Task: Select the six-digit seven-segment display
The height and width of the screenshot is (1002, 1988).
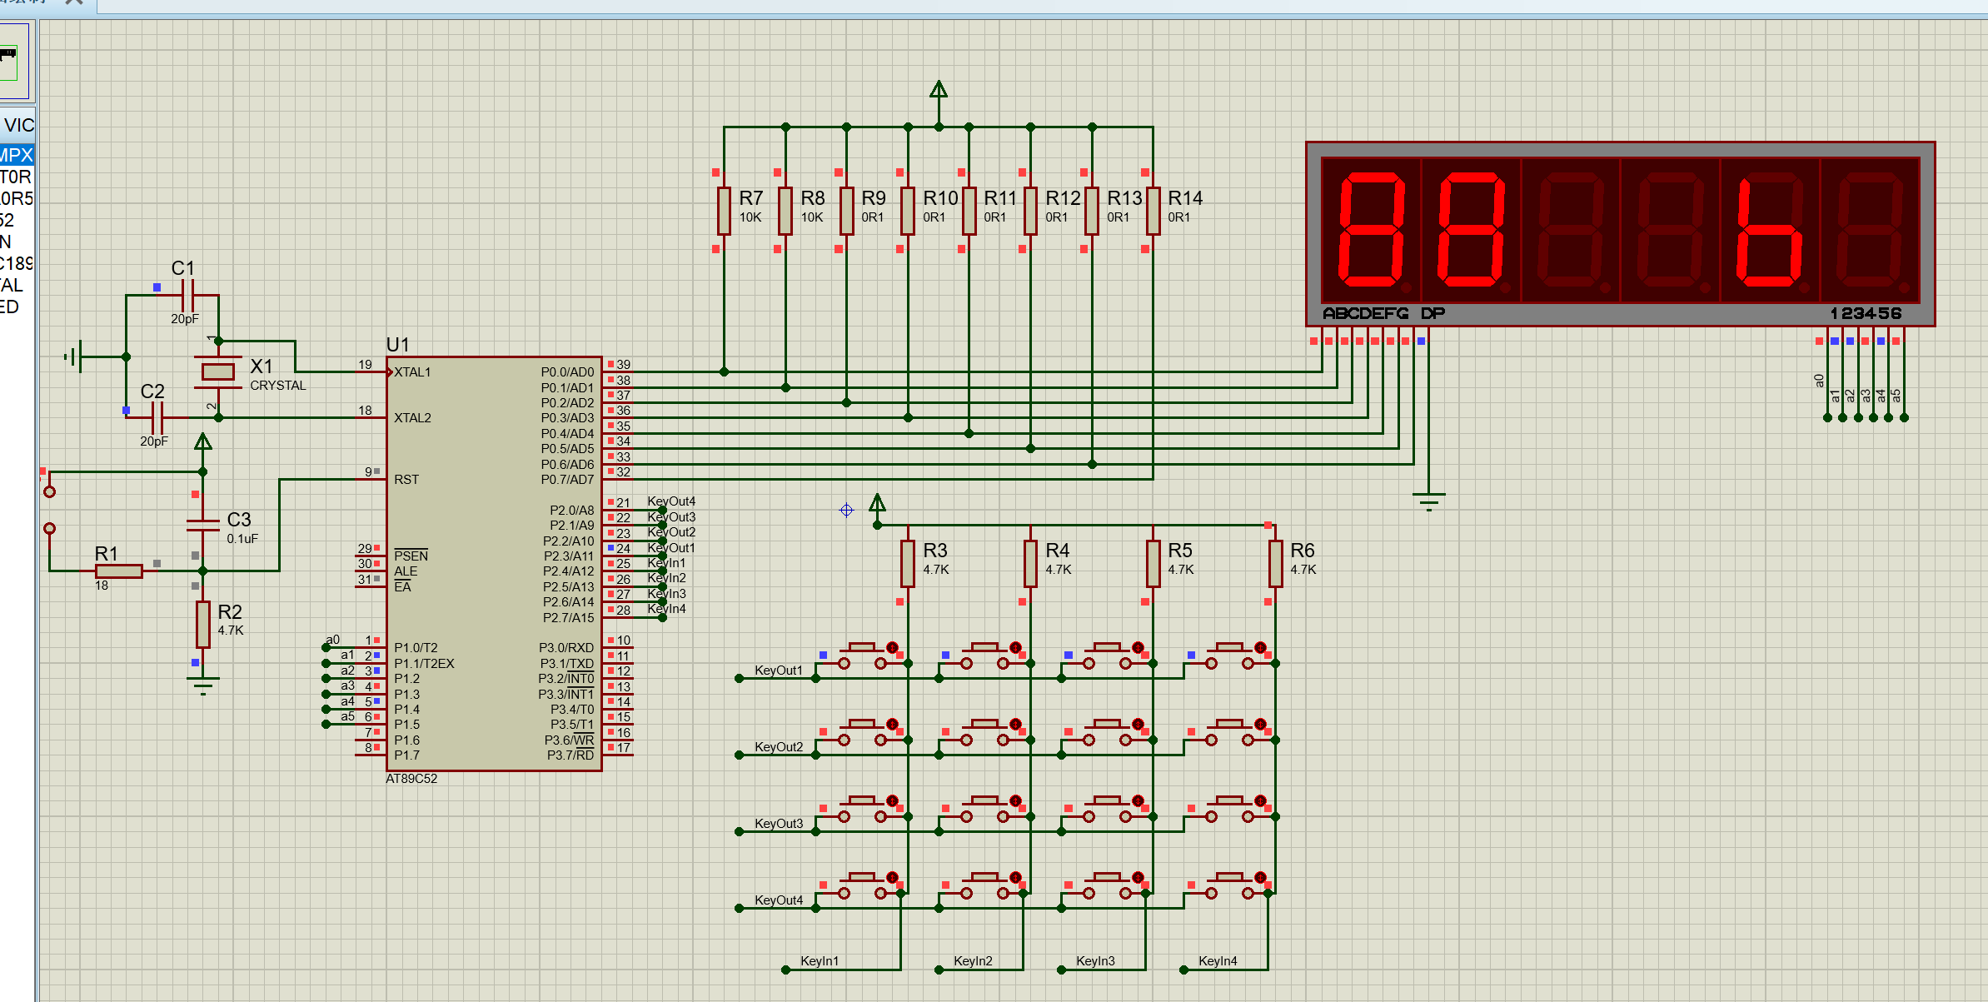Action: click(1620, 233)
